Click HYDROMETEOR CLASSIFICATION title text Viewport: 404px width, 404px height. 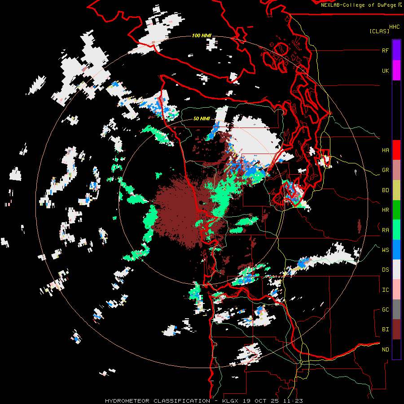[158, 401]
